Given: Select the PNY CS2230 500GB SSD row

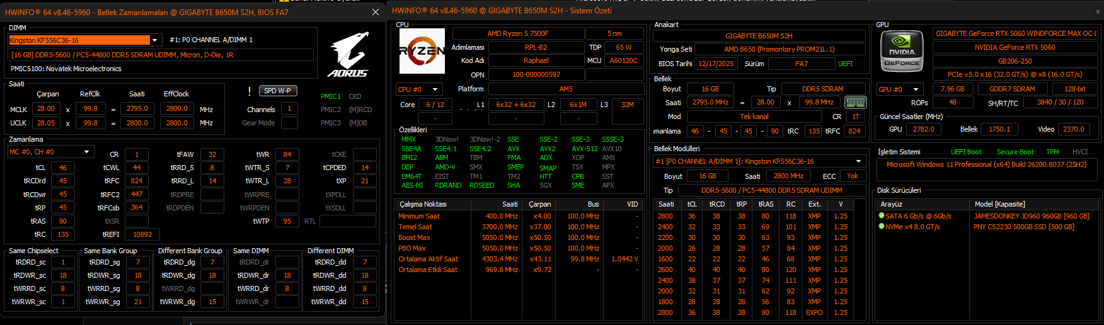Looking at the screenshot, I should [x=987, y=227].
